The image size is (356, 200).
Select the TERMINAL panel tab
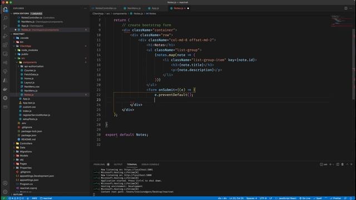coord(132,164)
